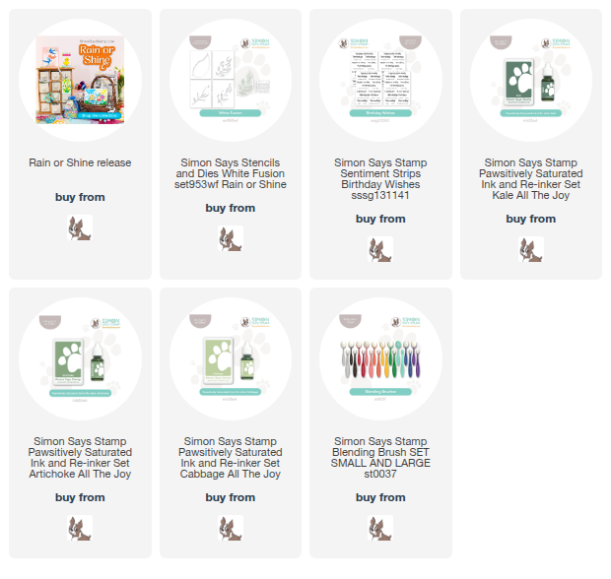
Task: Open the Artichoke ink pad product image
Action: click(80, 359)
